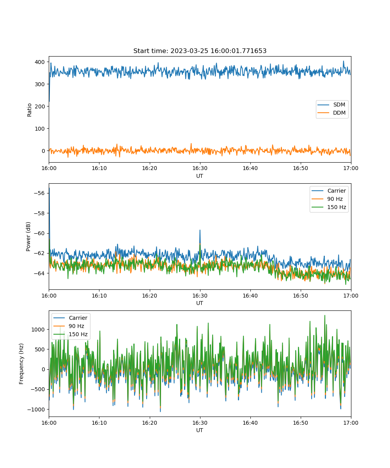Screen dimensions: 390x468
Task: Click the 16:10 time tick under the Frequency plot
Action: [99, 422]
